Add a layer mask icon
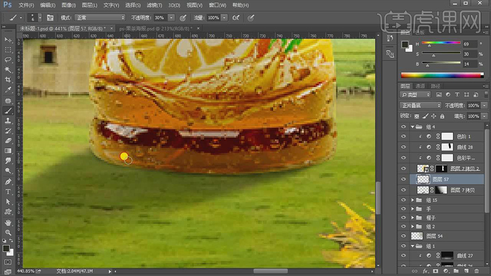Viewport: 491px width, 276px height. point(435,271)
